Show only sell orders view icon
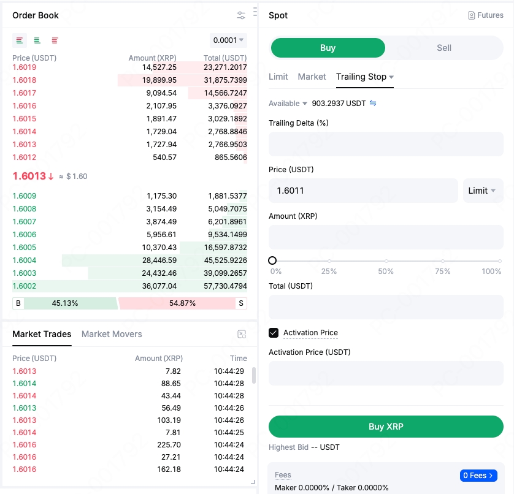The height and width of the screenshot is (494, 514). [55, 40]
